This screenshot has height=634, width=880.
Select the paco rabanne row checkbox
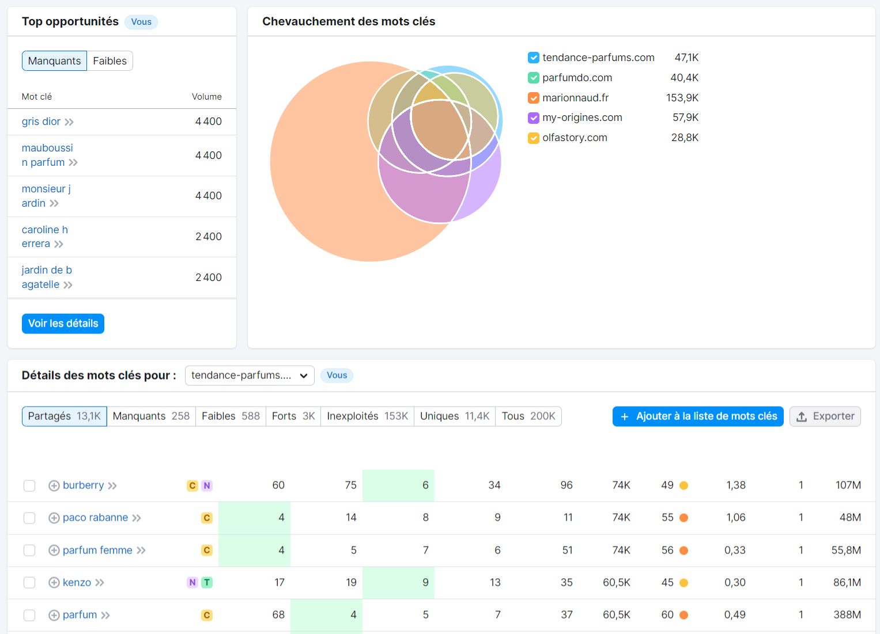29,518
